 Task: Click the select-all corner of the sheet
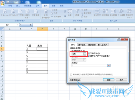(x=2, y=29)
